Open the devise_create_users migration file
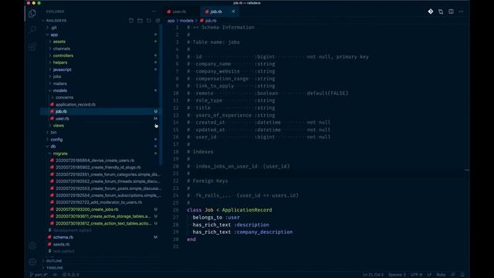Image resolution: width=494 pixels, height=278 pixels. pos(95,161)
